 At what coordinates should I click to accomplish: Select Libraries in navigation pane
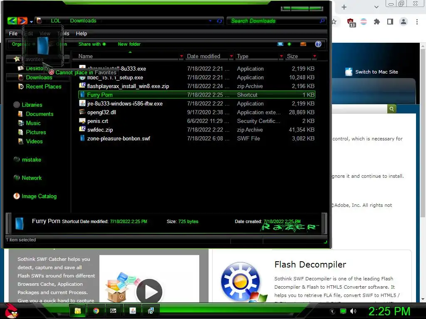32,105
